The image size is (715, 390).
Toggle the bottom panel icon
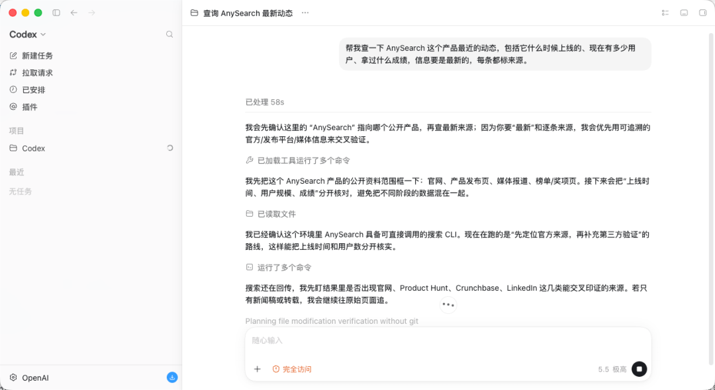[x=684, y=13]
